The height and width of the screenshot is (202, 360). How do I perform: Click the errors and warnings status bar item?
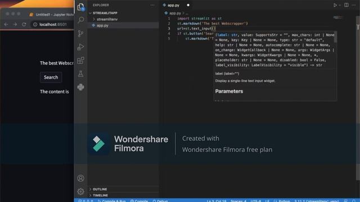click(85, 201)
